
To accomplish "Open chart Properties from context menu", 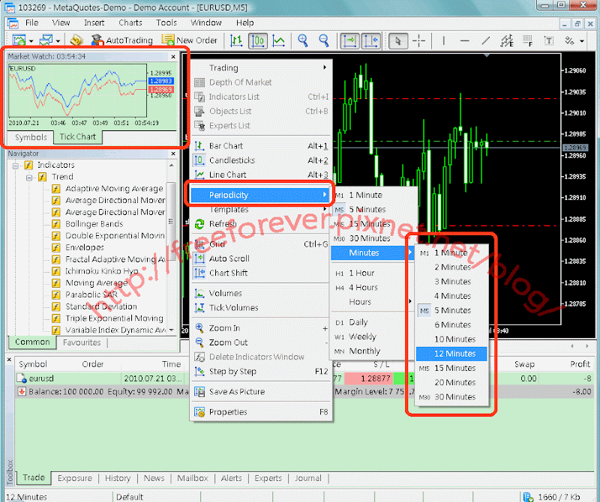I will pyautogui.click(x=261, y=412).
